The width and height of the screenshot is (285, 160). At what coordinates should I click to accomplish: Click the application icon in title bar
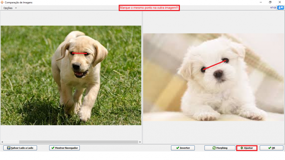coord(2,2)
